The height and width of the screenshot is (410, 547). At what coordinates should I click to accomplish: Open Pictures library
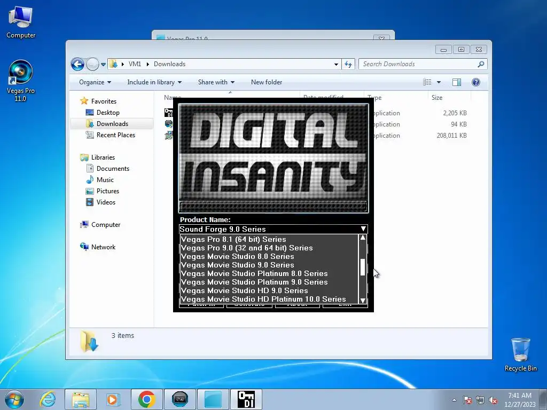[x=108, y=191]
